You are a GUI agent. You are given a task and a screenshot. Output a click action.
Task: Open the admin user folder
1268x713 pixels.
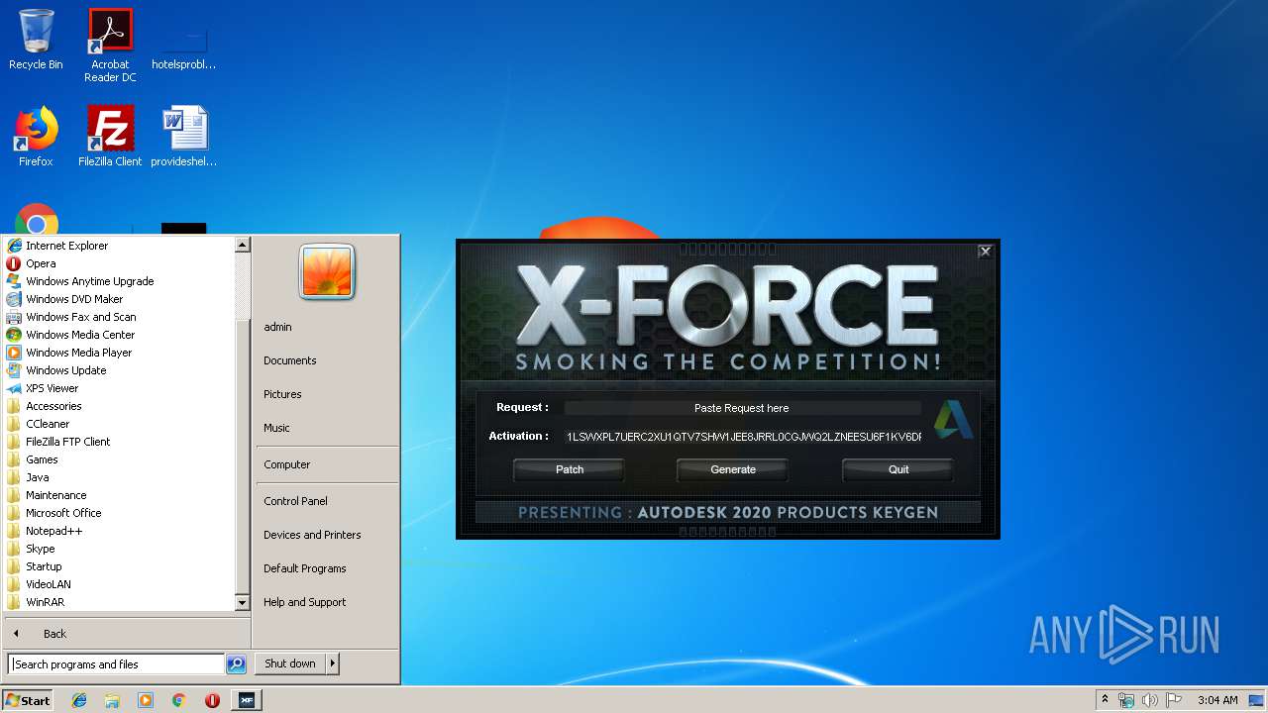coord(277,327)
